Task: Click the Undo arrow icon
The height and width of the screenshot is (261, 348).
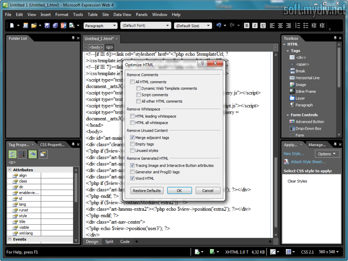Action: point(219,26)
